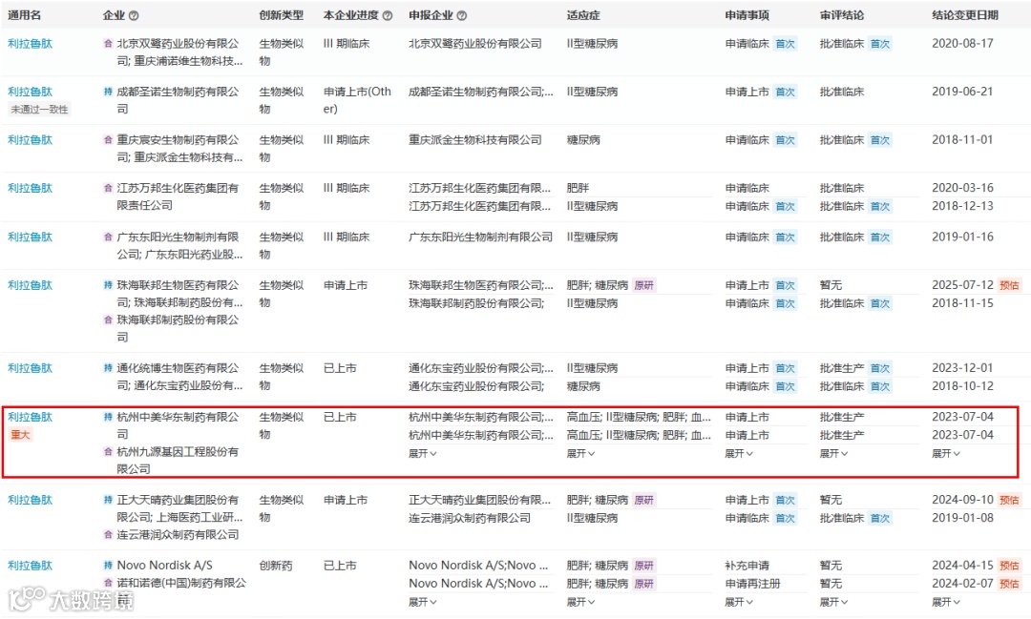Click the help icon beside 申报企业 header
The image size is (1031, 619).
(x=462, y=16)
